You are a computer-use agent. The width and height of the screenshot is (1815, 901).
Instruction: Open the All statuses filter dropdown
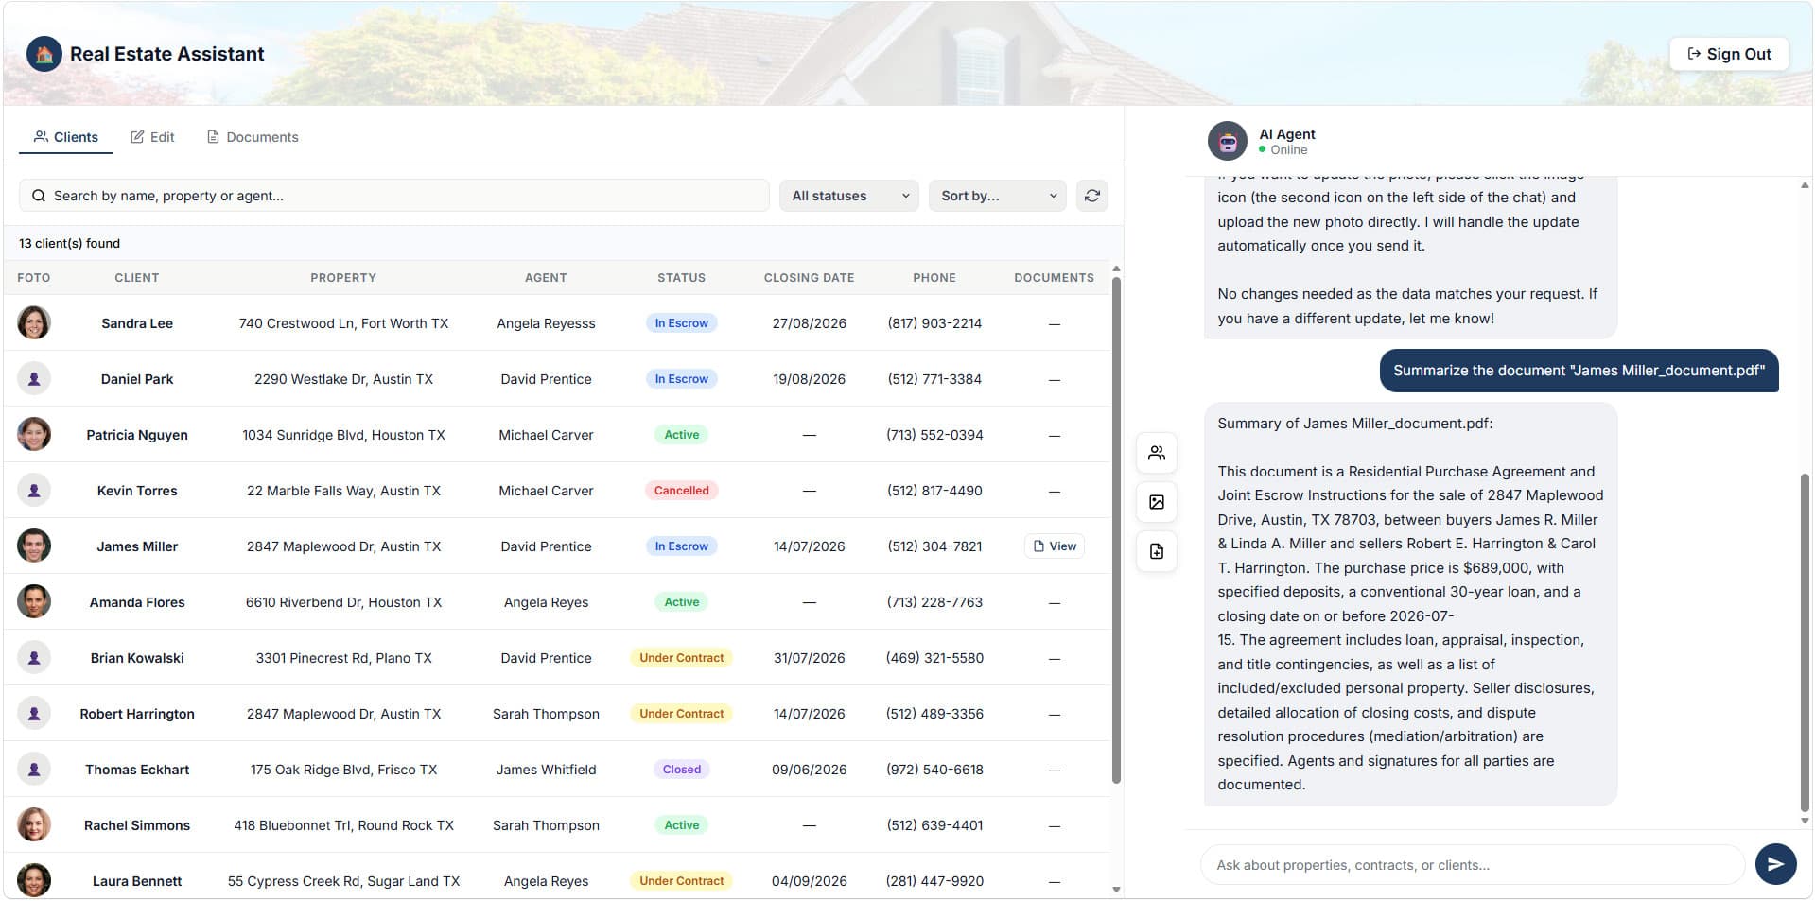(848, 196)
